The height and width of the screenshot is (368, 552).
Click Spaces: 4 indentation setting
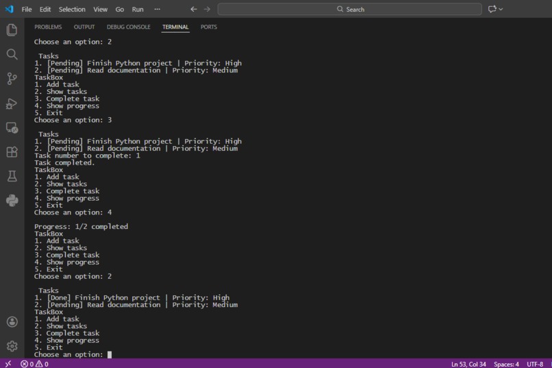tap(506, 364)
